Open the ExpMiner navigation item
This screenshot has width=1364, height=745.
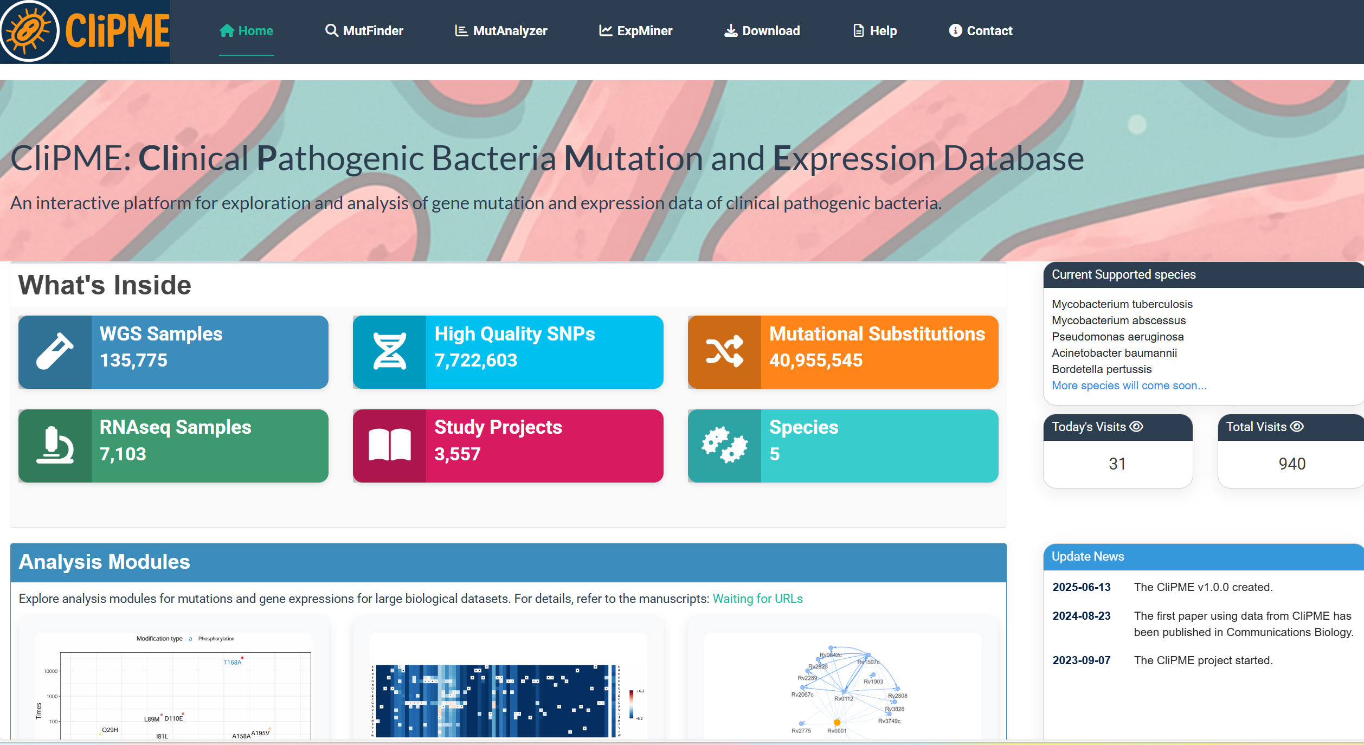[x=635, y=31]
